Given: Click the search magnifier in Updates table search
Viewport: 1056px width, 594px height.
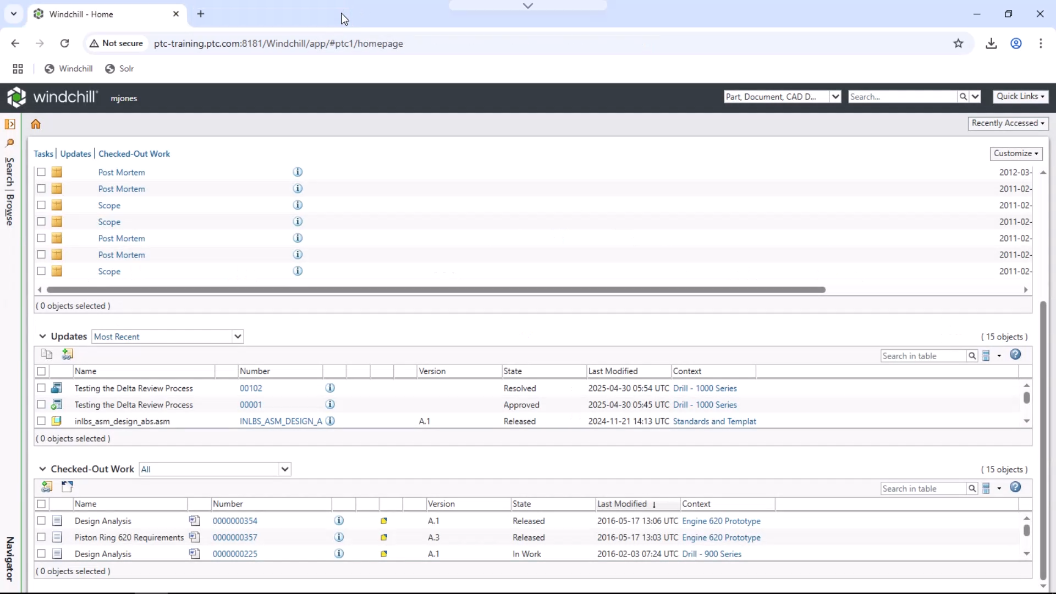Looking at the screenshot, I should coord(972,356).
